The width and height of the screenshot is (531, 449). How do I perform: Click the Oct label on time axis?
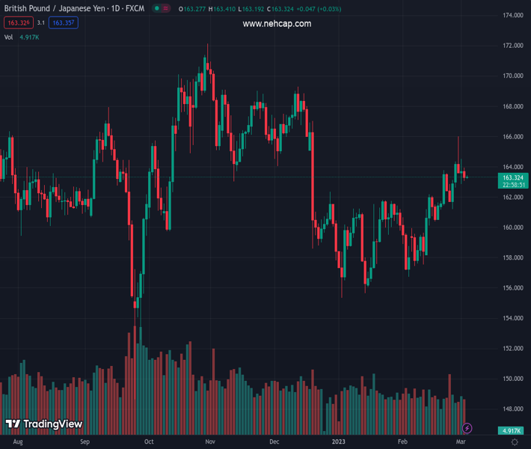[x=149, y=442]
